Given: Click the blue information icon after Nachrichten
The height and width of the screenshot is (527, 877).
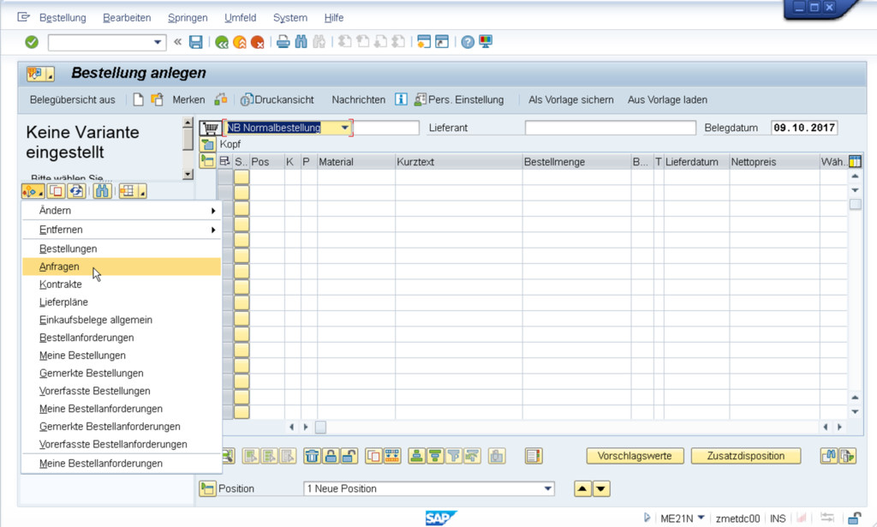Looking at the screenshot, I should (x=401, y=99).
